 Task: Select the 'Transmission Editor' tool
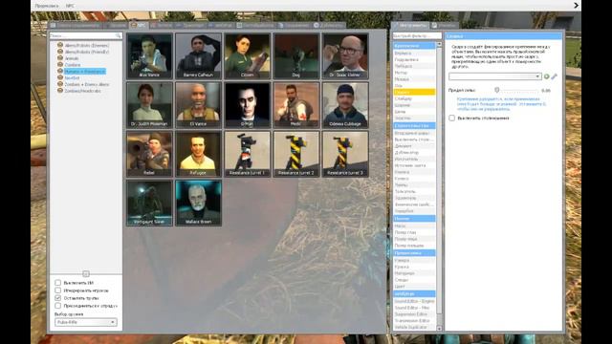click(414, 321)
